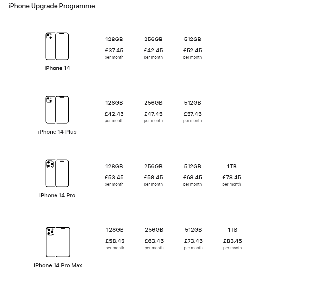Choose iPhone 14 512GB at £52.45
The width and height of the screenshot is (313, 290).
click(192, 48)
